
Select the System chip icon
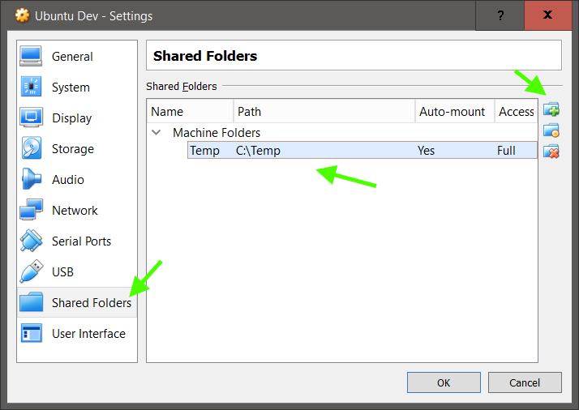click(x=31, y=87)
